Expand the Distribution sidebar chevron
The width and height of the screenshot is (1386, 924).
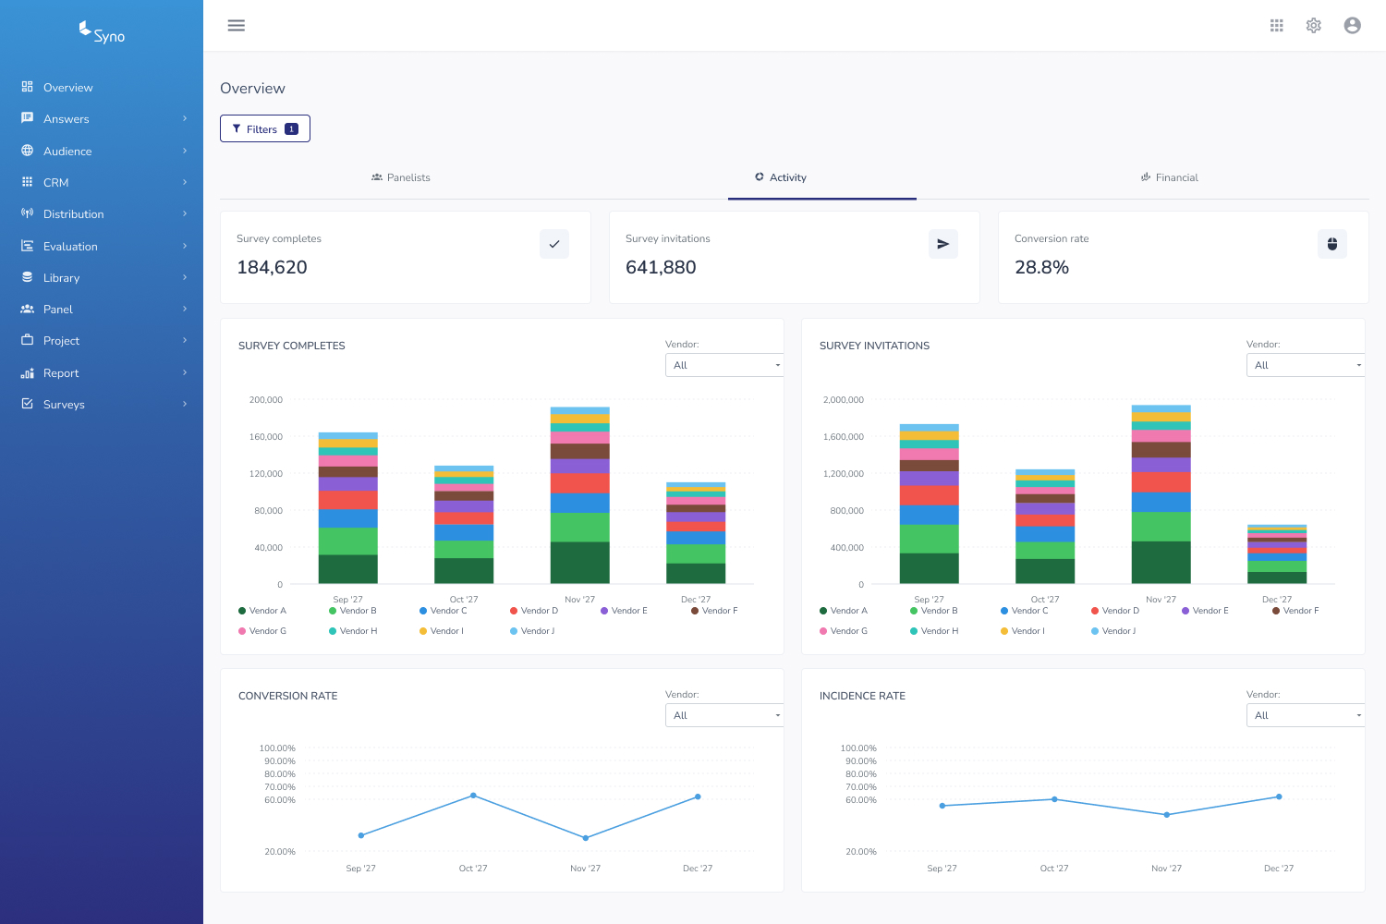point(185,213)
